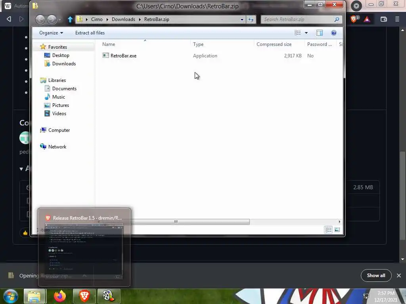
Task: Click the refresh button beside address bar
Action: coord(251,19)
